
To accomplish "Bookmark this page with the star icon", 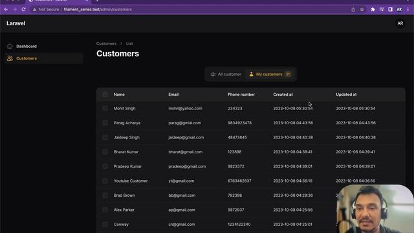I will [x=362, y=10].
